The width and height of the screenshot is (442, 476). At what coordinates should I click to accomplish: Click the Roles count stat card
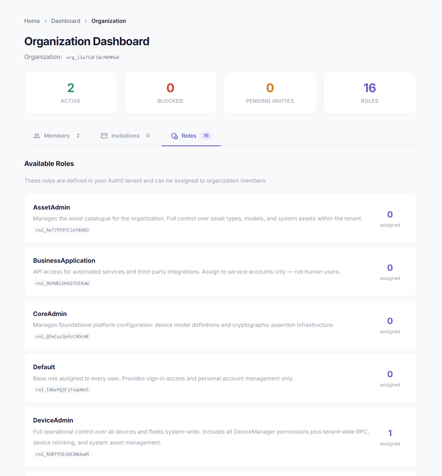point(370,93)
